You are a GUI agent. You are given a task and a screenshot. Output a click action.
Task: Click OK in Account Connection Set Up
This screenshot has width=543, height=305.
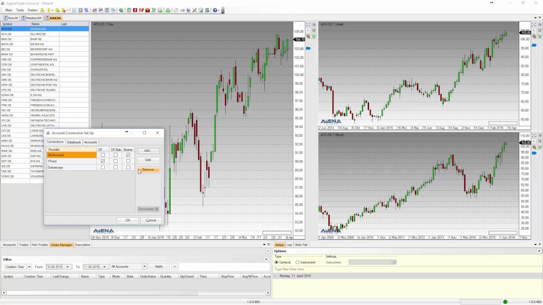click(128, 220)
